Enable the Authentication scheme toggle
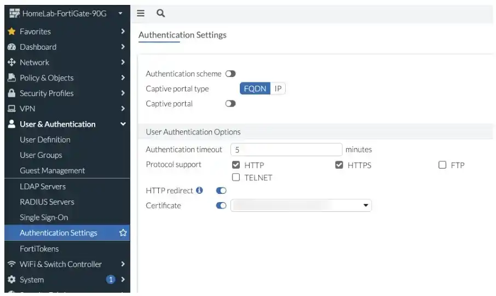This screenshot has width=496, height=296. (x=230, y=74)
